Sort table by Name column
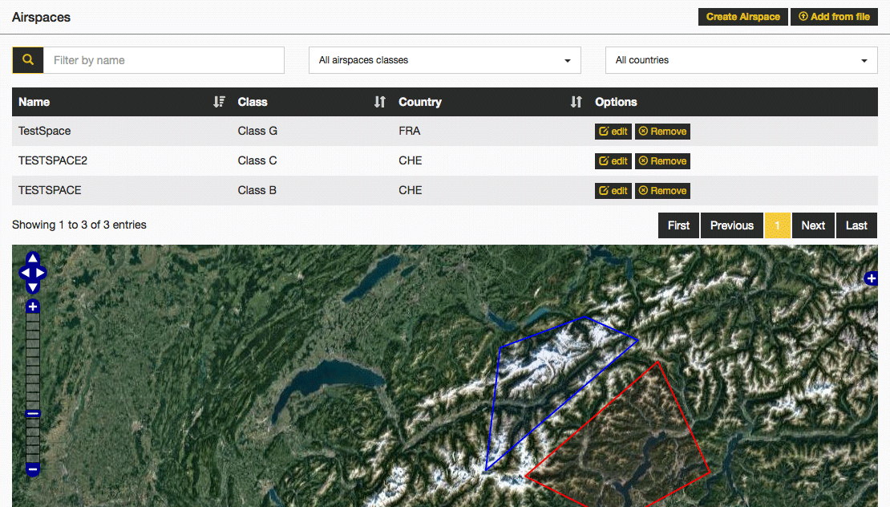This screenshot has height=507, width=890. click(x=219, y=102)
